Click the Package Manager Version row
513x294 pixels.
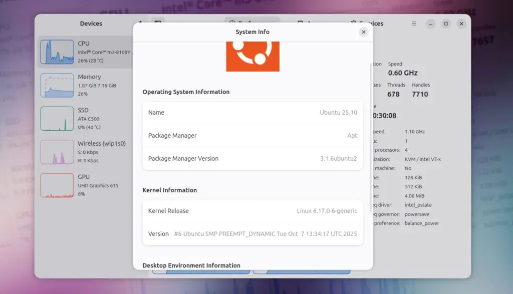click(252, 159)
